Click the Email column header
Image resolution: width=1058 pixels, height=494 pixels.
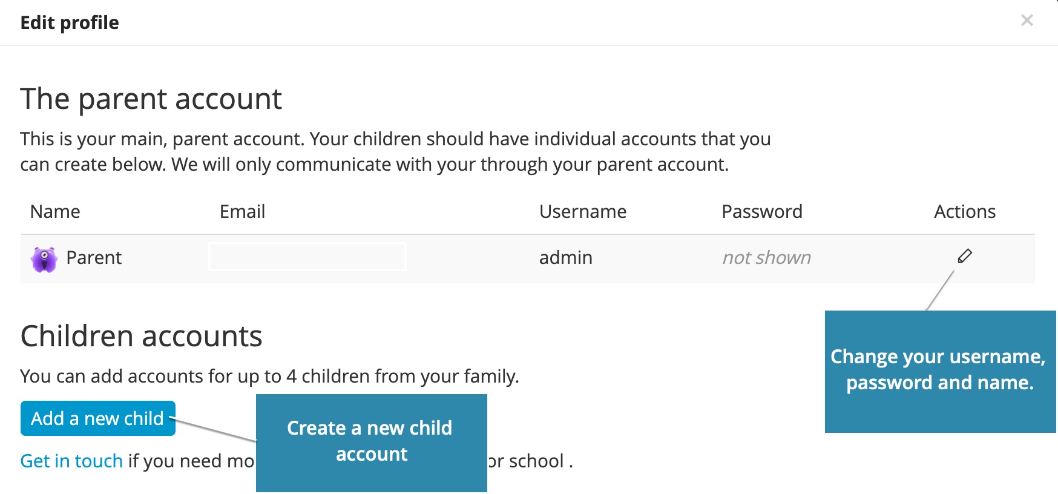(x=242, y=212)
